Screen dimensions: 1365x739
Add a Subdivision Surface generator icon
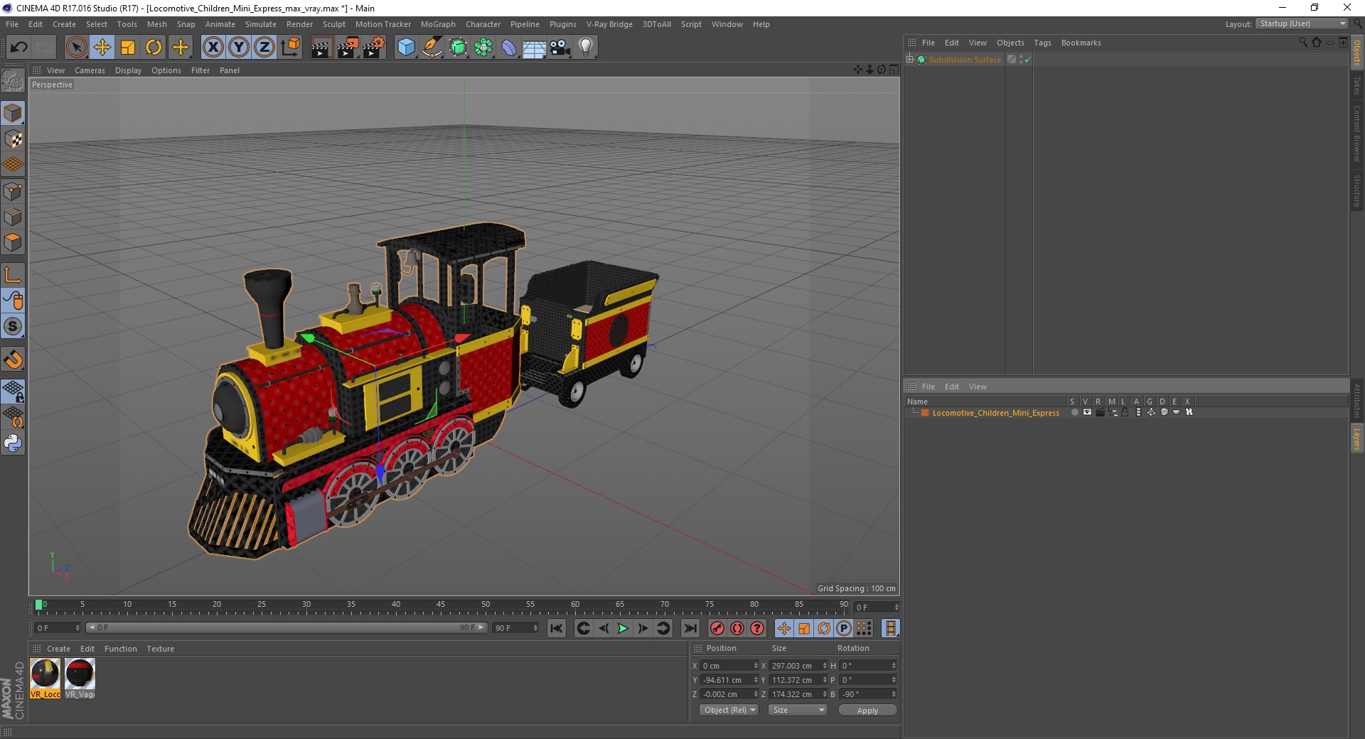458,48
